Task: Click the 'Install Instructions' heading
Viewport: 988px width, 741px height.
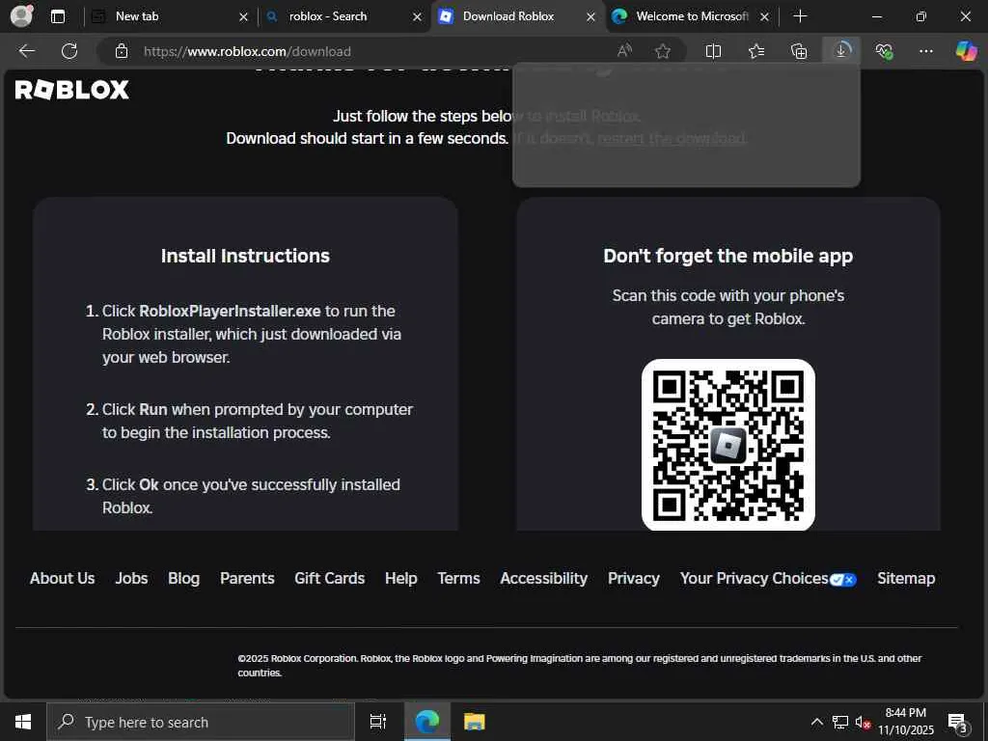Action: [245, 256]
